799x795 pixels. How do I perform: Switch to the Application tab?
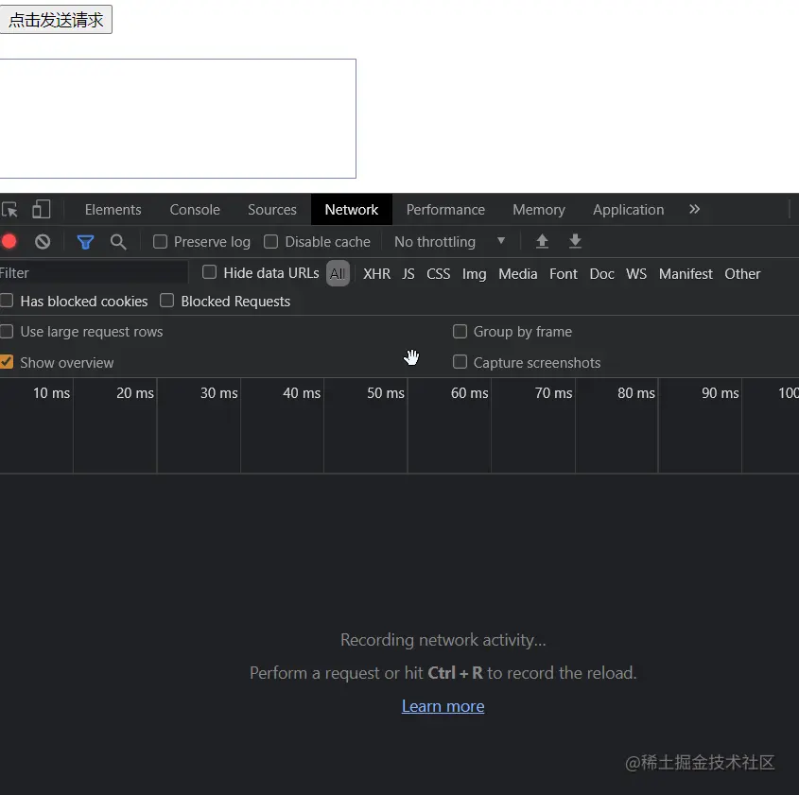[628, 209]
